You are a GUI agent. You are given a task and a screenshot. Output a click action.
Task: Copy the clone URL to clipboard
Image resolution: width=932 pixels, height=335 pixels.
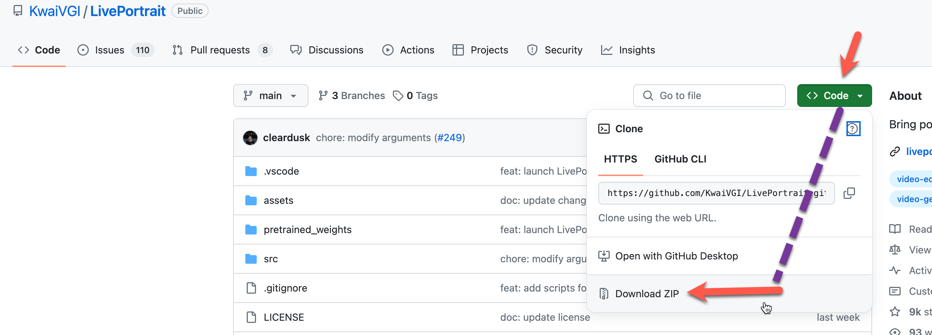(849, 193)
